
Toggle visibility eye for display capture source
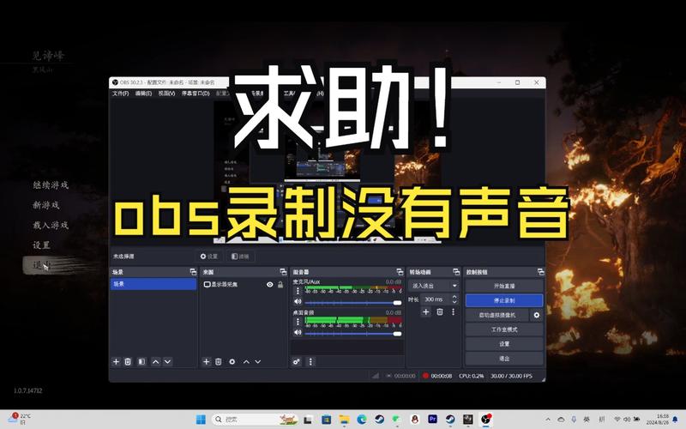269,284
